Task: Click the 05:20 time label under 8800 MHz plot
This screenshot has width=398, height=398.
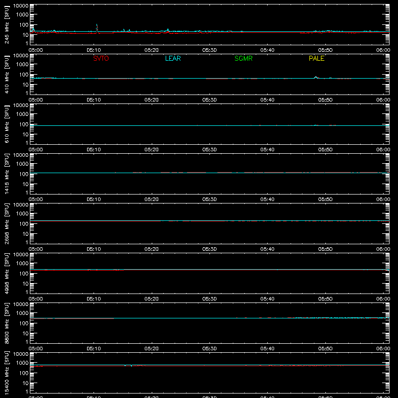Action: click(152, 349)
